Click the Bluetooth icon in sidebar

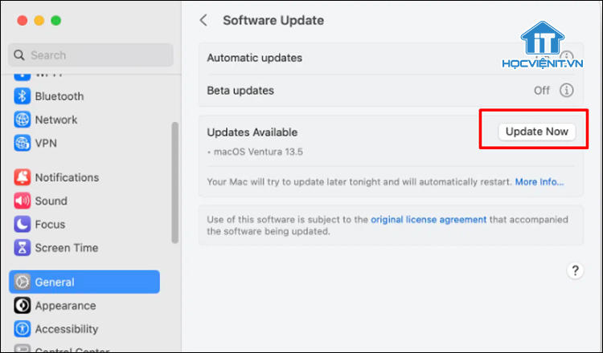(23, 96)
